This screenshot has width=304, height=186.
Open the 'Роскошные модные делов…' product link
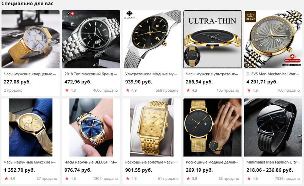click(x=212, y=162)
